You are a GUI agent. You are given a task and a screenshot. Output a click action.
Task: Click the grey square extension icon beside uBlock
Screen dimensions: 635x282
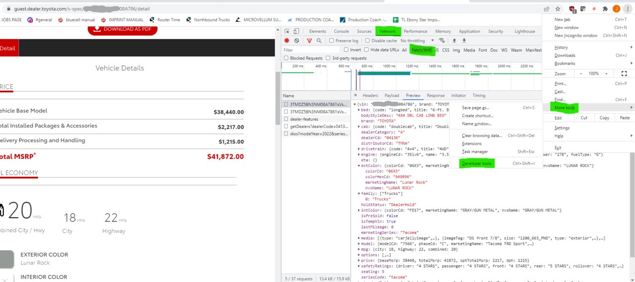(582, 8)
